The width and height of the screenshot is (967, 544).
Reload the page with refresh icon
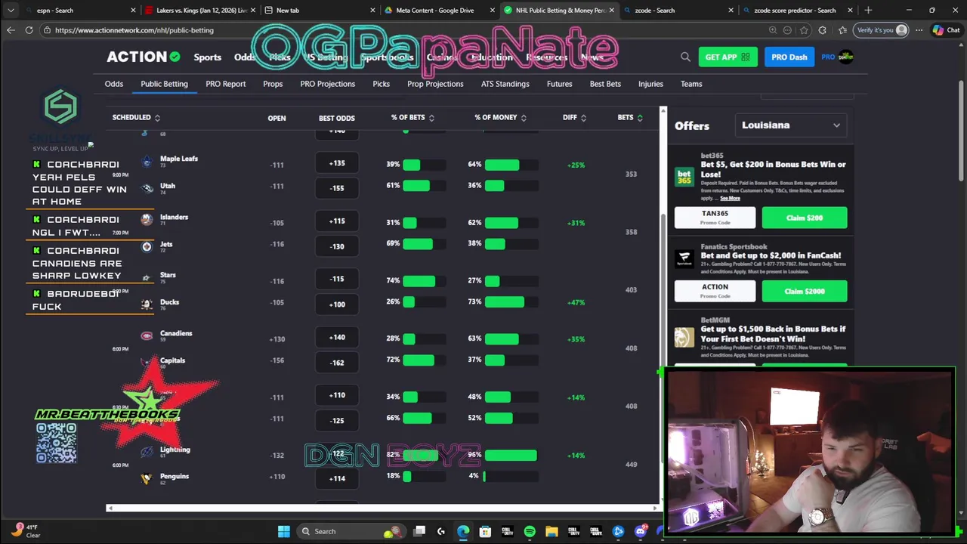(x=29, y=30)
